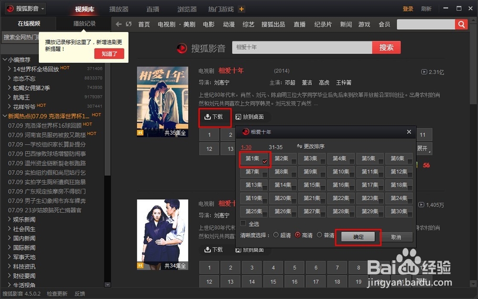Enable the 全选 select-all checkbox

tap(243, 223)
